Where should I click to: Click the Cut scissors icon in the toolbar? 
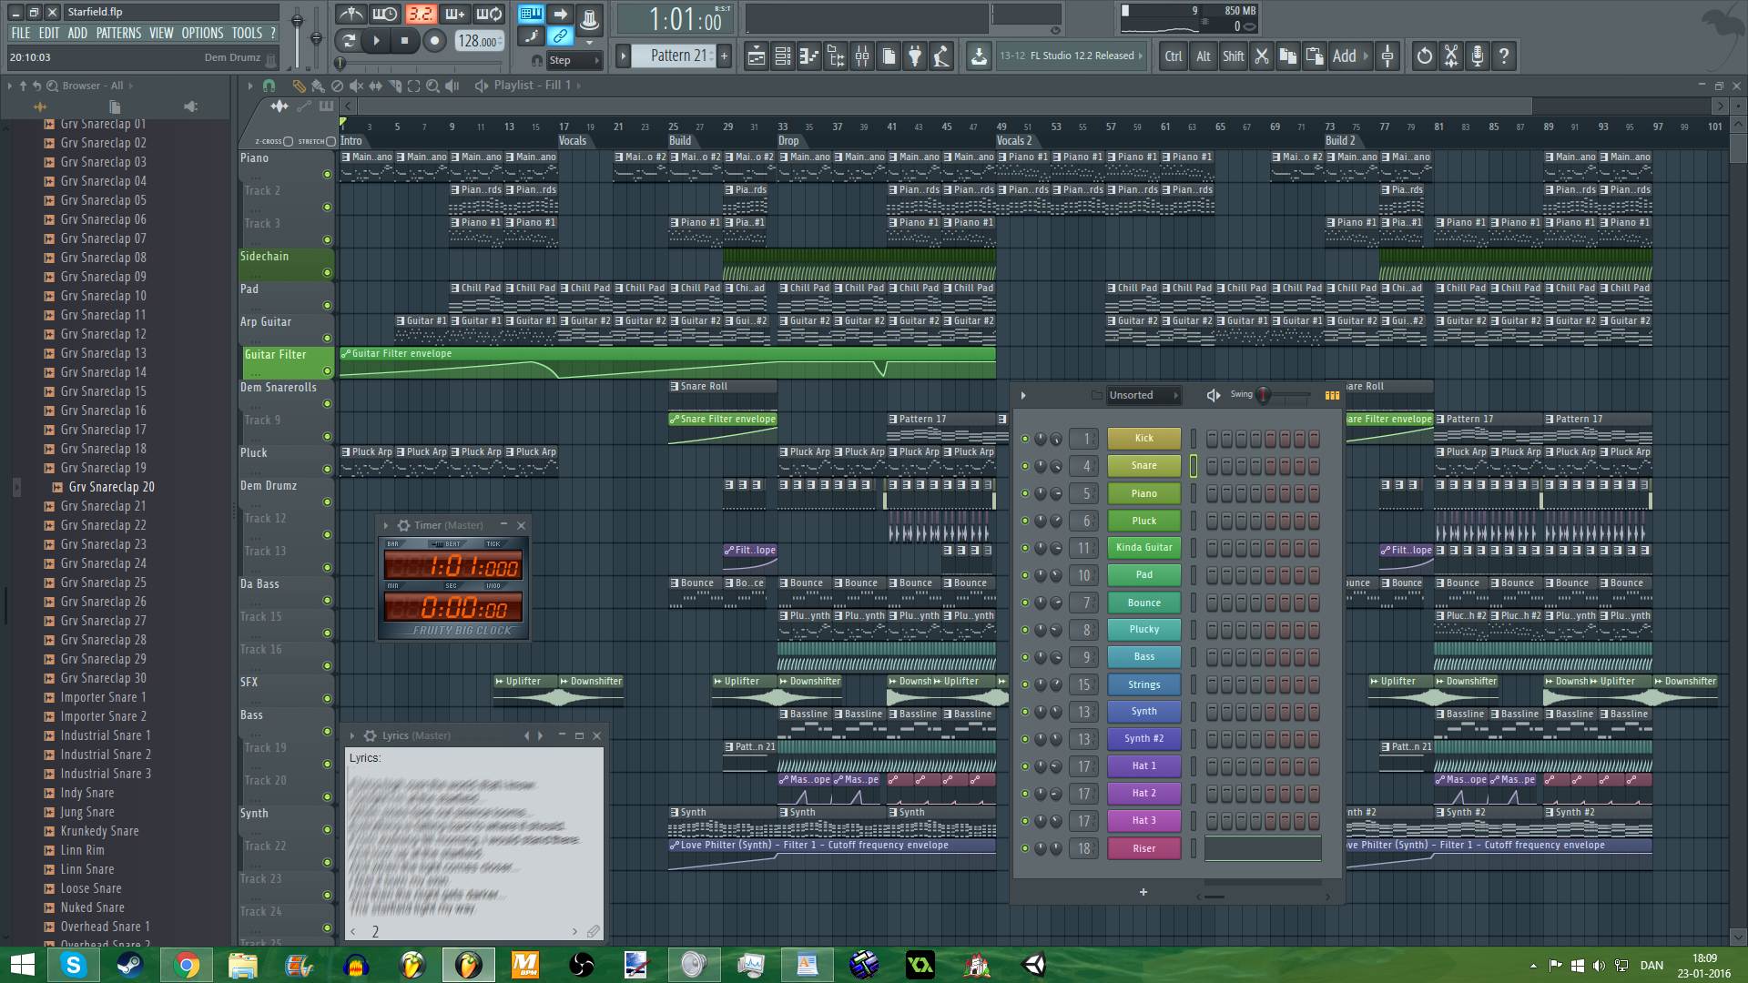click(1261, 56)
